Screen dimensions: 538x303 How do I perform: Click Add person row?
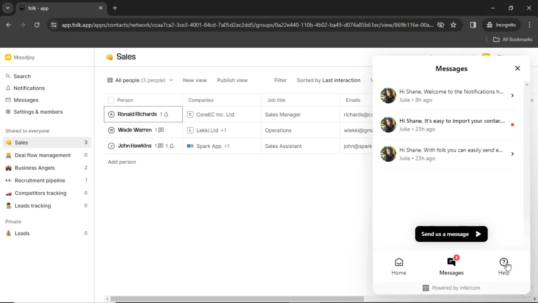pyautogui.click(x=122, y=162)
